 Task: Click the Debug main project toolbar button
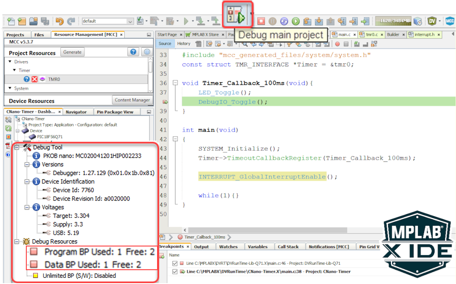237,17
